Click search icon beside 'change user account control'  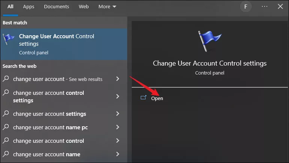click(6, 141)
